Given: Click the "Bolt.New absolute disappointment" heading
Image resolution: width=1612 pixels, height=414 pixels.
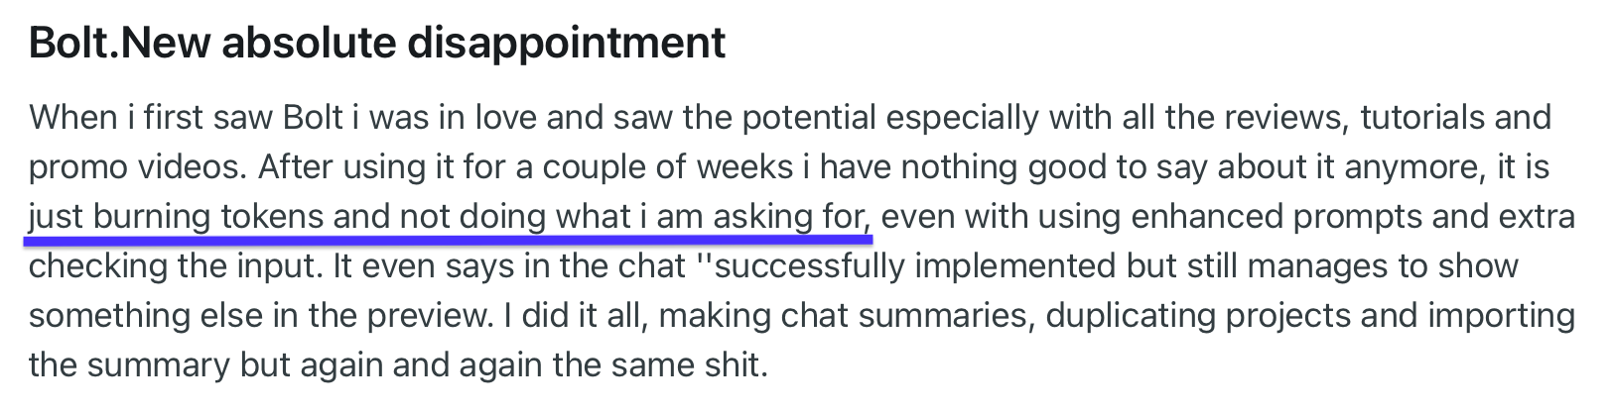Looking at the screenshot, I should tap(377, 44).
